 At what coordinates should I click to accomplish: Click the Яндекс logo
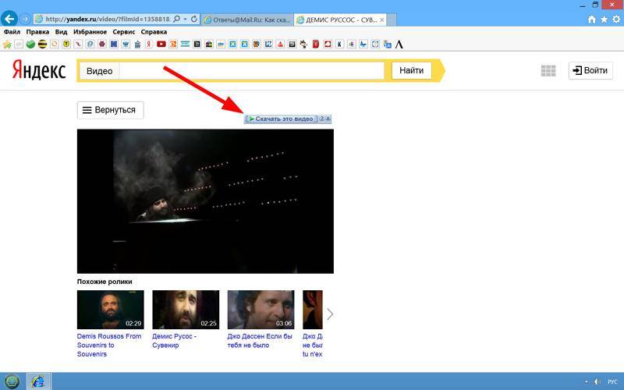click(38, 70)
